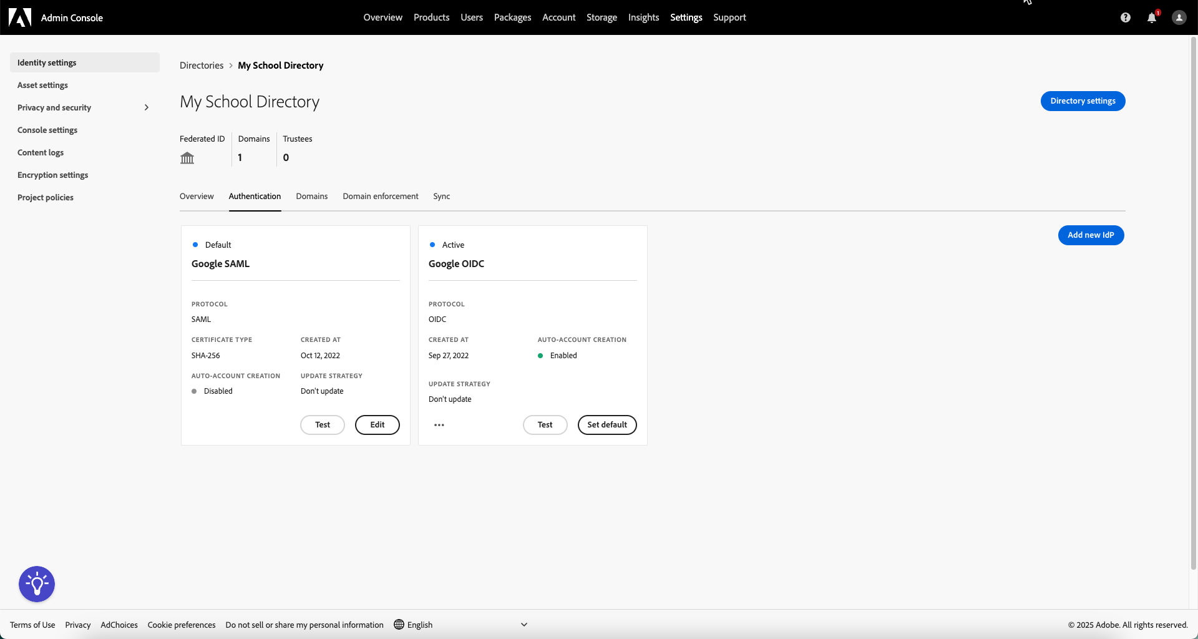The width and height of the screenshot is (1198, 639).
Task: Open the notifications bell icon
Action: [1152, 17]
